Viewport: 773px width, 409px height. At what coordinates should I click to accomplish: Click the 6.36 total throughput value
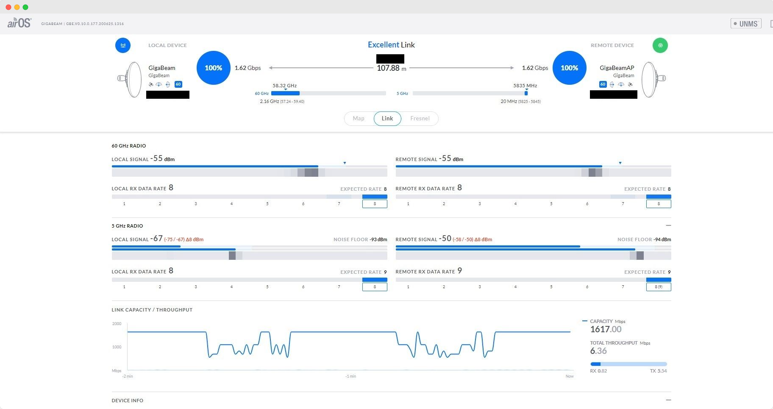(x=598, y=351)
